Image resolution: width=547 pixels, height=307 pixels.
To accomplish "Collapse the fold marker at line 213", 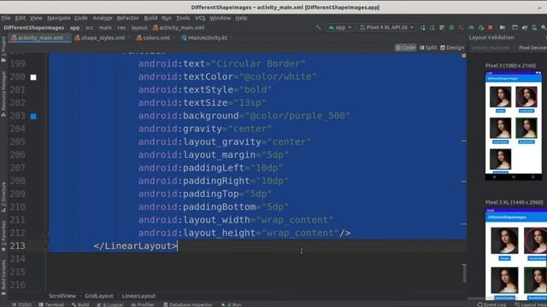I will click(x=45, y=246).
